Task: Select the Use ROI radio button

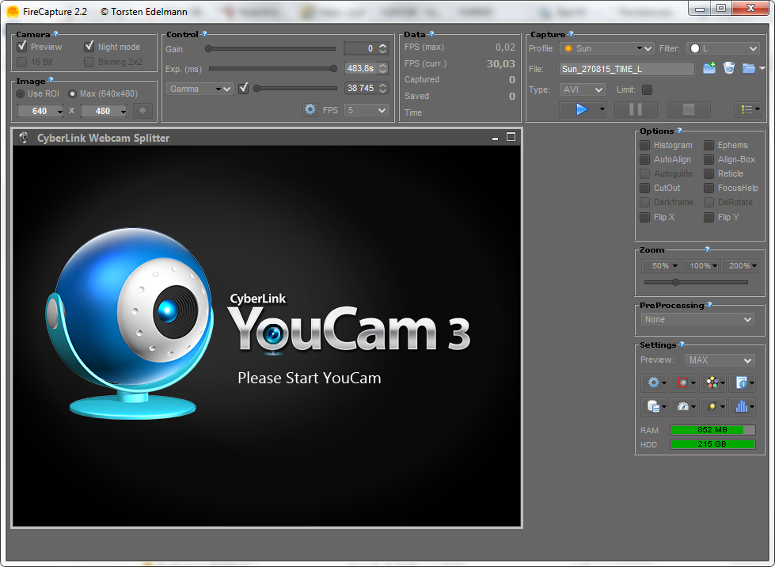Action: (x=21, y=93)
